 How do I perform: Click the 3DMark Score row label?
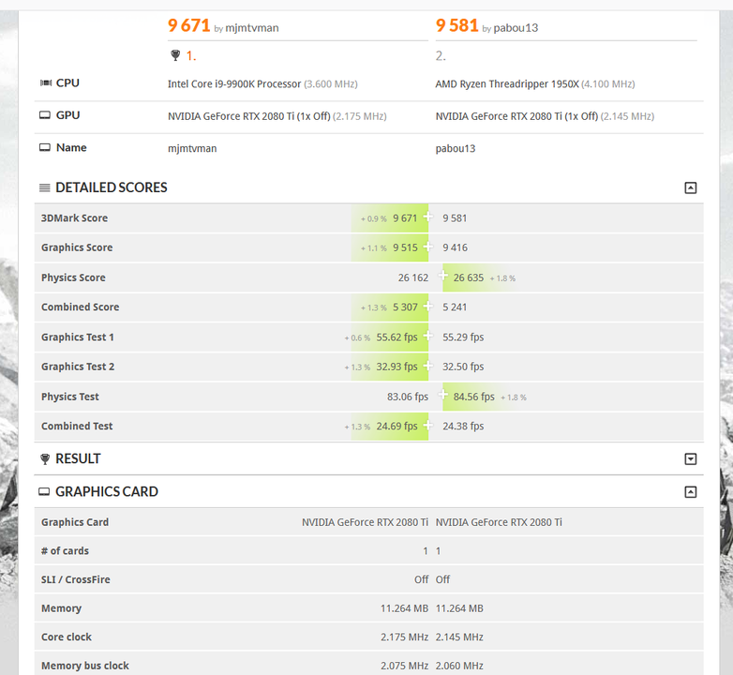tap(74, 218)
